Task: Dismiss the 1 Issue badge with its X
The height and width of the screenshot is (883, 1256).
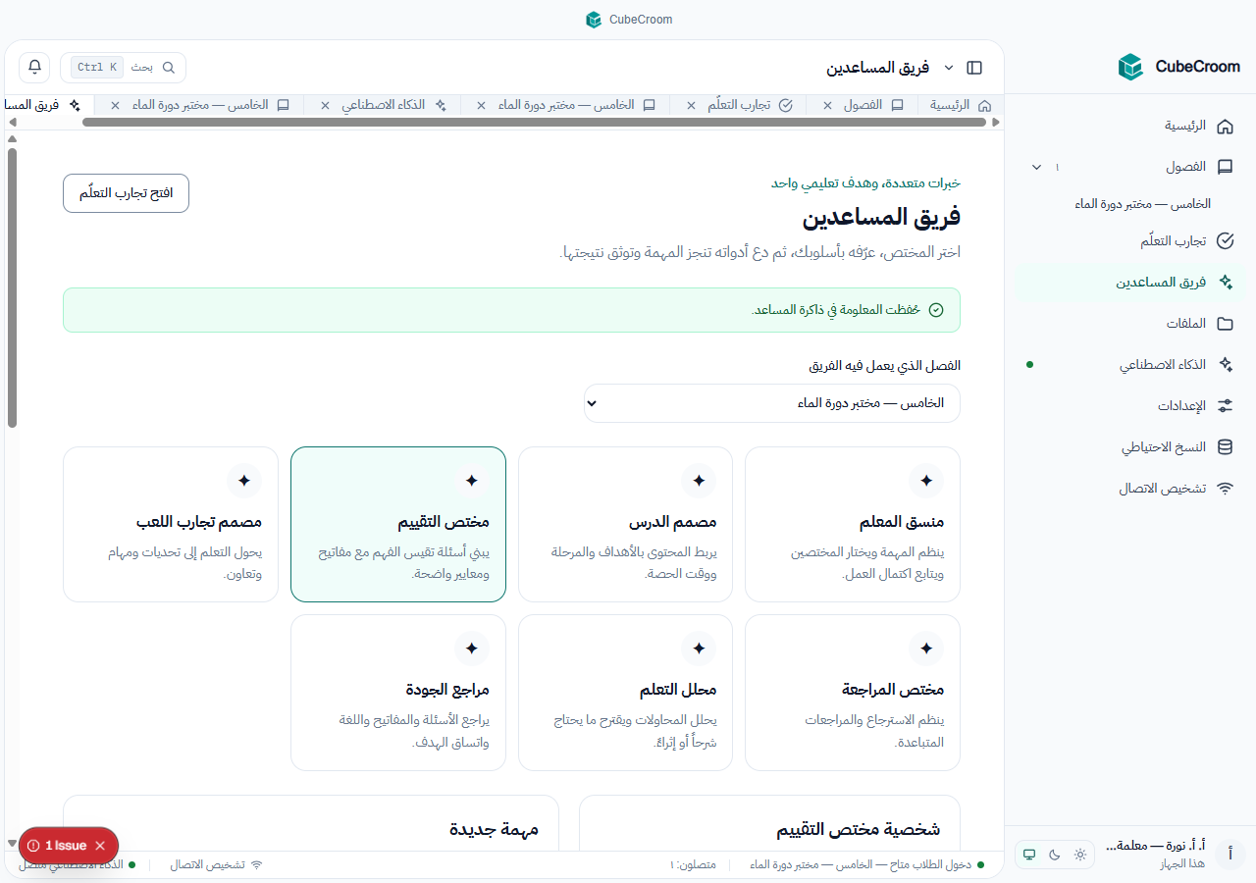Action: (x=100, y=846)
